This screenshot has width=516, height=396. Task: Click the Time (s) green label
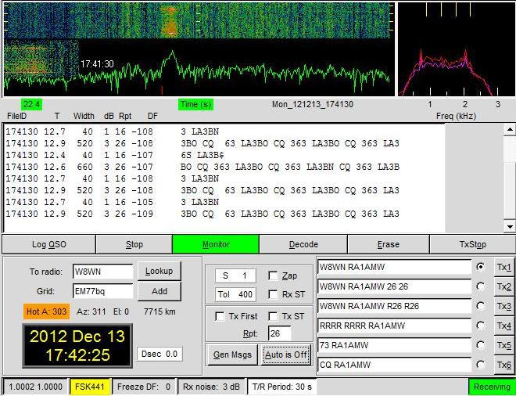click(196, 104)
